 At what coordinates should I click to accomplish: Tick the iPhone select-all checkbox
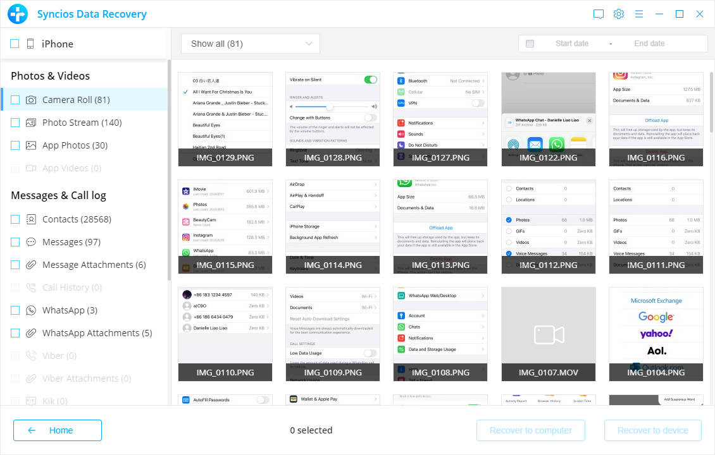(15, 44)
